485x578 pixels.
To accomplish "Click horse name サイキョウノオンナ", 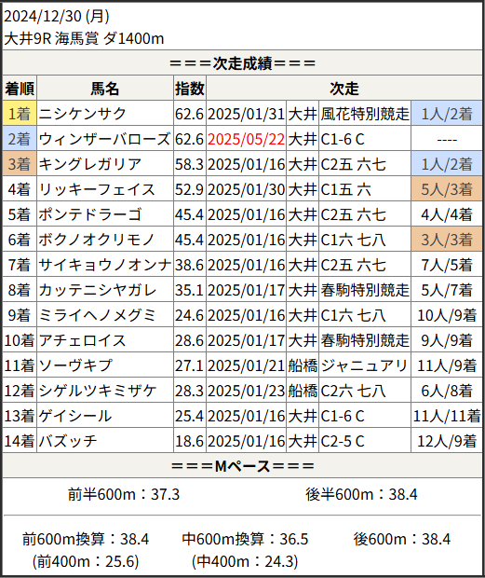I will (x=105, y=265).
